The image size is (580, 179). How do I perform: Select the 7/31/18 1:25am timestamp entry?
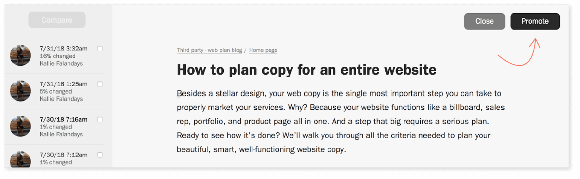(63, 84)
